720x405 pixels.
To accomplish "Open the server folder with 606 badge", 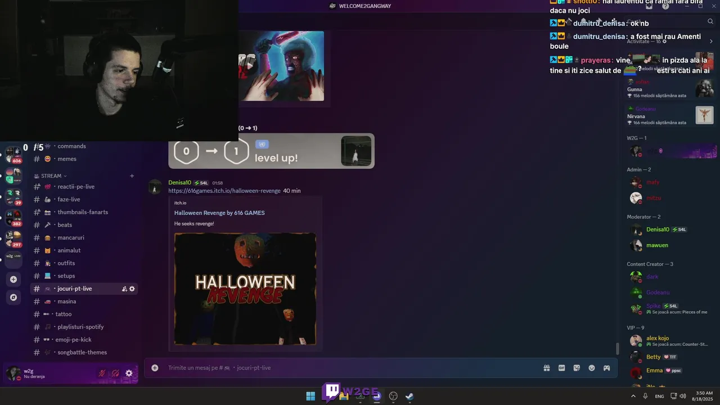I will [13, 155].
